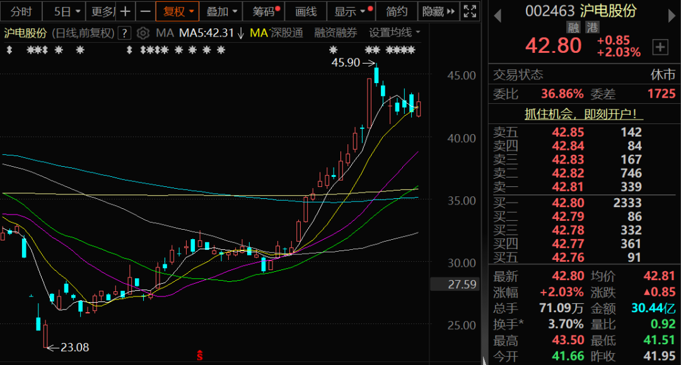Click the MA settings gear icon
The image size is (681, 365).
(x=143, y=33)
